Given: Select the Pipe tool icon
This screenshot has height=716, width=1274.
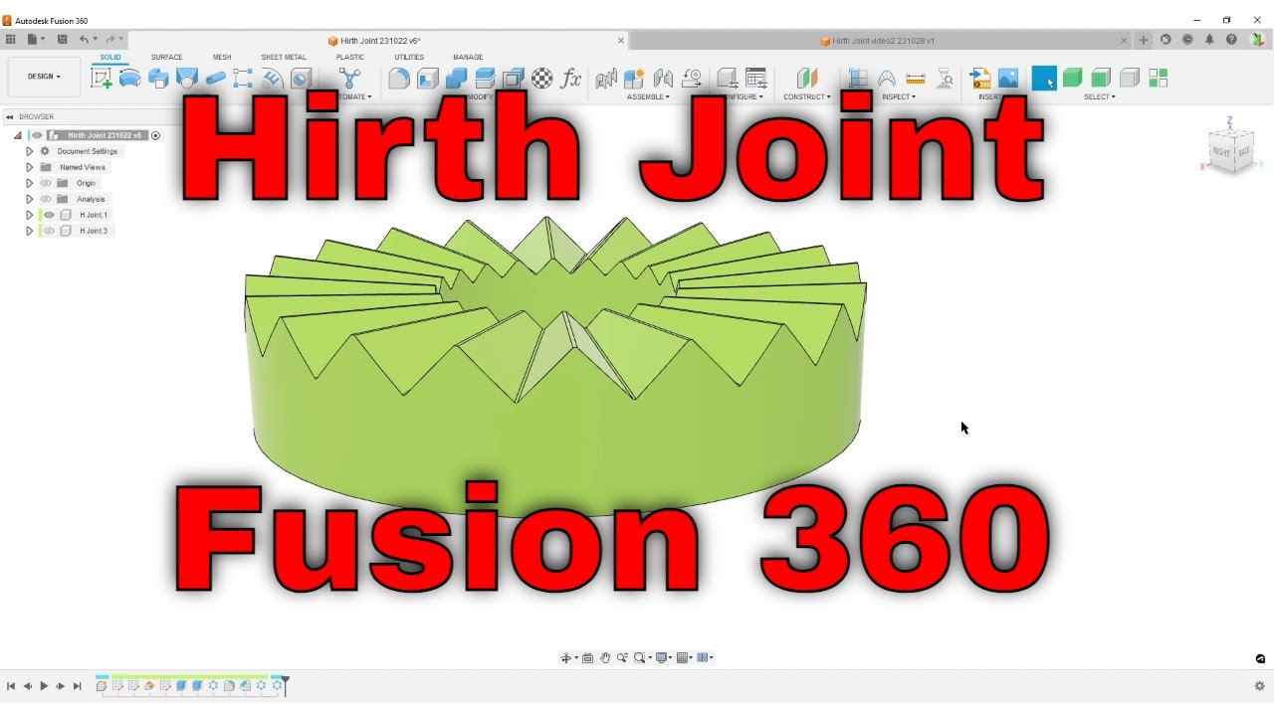Looking at the screenshot, I should tap(215, 79).
